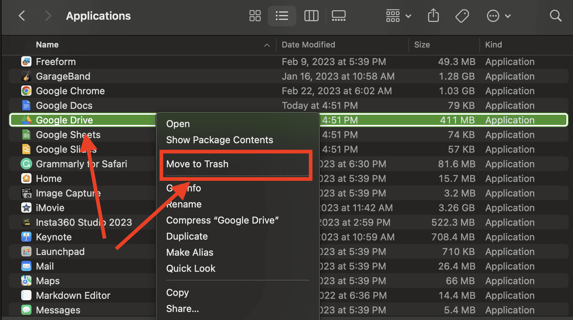573x320 pixels.
Task: Choose Compress "Google Drive" option
Action: pyautogui.click(x=222, y=220)
